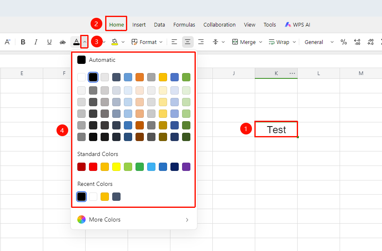
Task: Center align the cell text horizontally
Action: point(187,42)
